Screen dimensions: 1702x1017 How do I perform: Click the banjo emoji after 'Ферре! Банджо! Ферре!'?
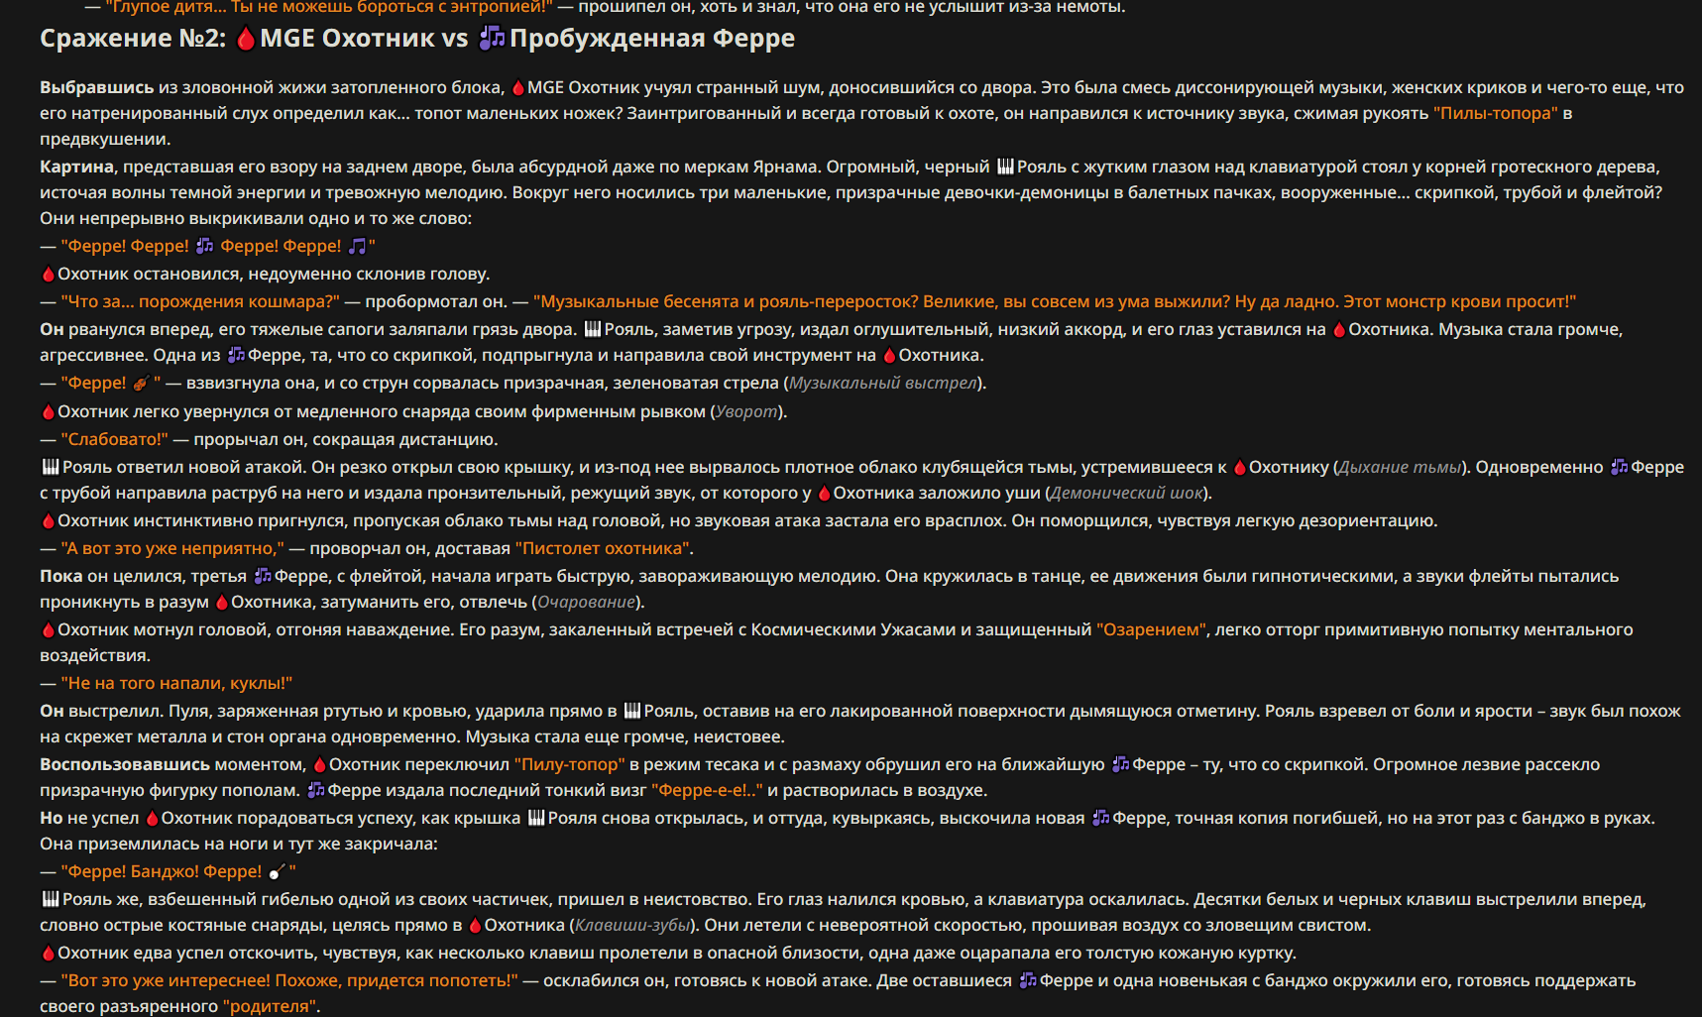(277, 871)
